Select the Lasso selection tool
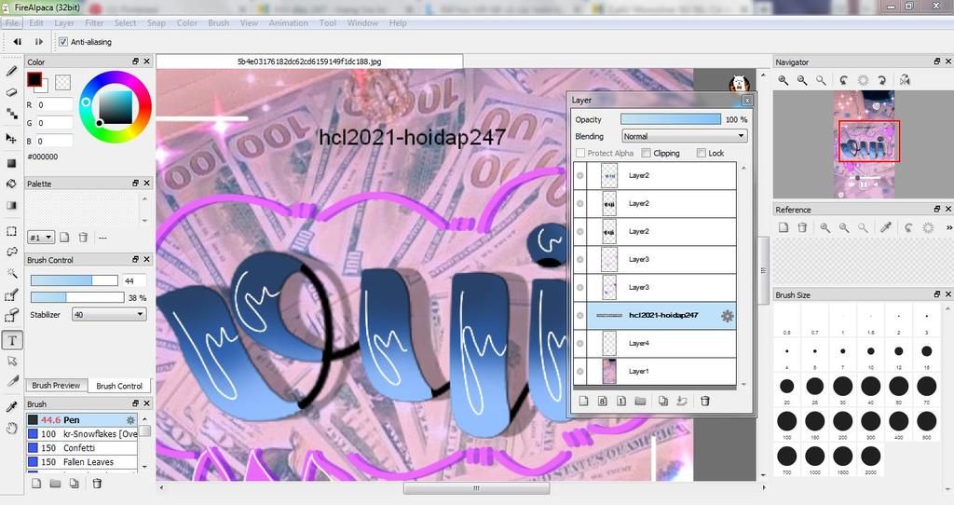Viewport: 954px width, 505px height. [11, 252]
